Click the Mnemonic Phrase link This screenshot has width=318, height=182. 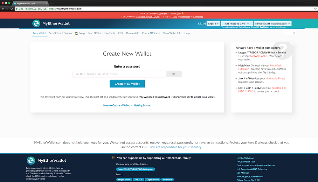(275, 79)
